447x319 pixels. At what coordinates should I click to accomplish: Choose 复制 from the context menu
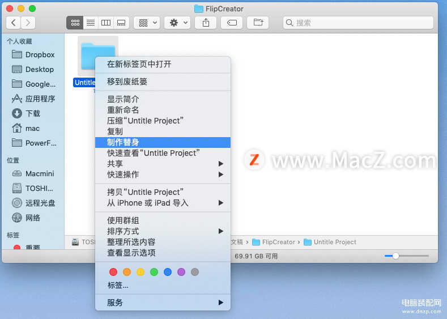[163, 131]
